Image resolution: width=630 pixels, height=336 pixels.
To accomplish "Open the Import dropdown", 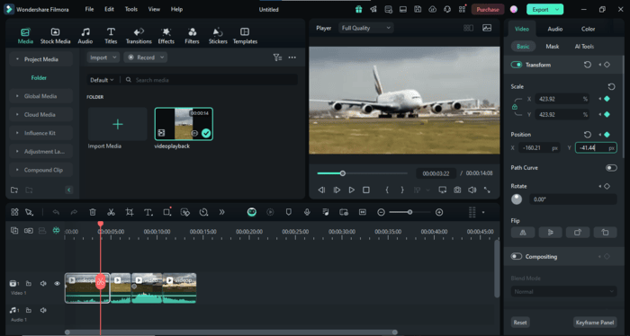I will (103, 57).
